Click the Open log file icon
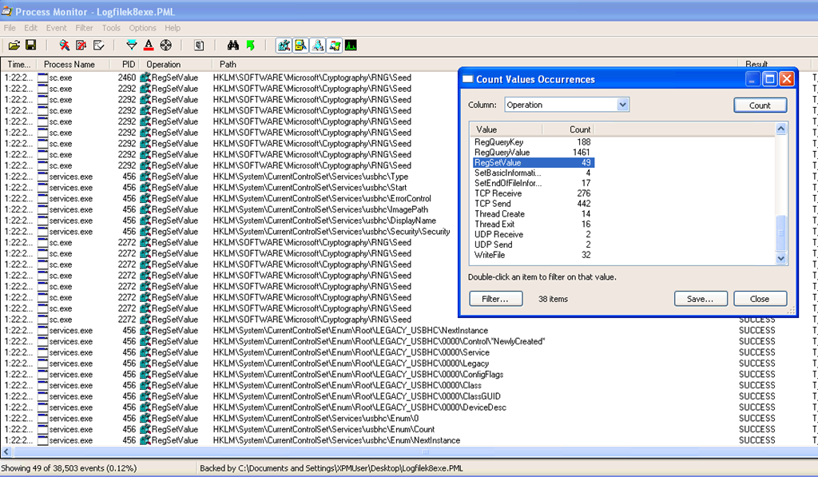 [14, 46]
